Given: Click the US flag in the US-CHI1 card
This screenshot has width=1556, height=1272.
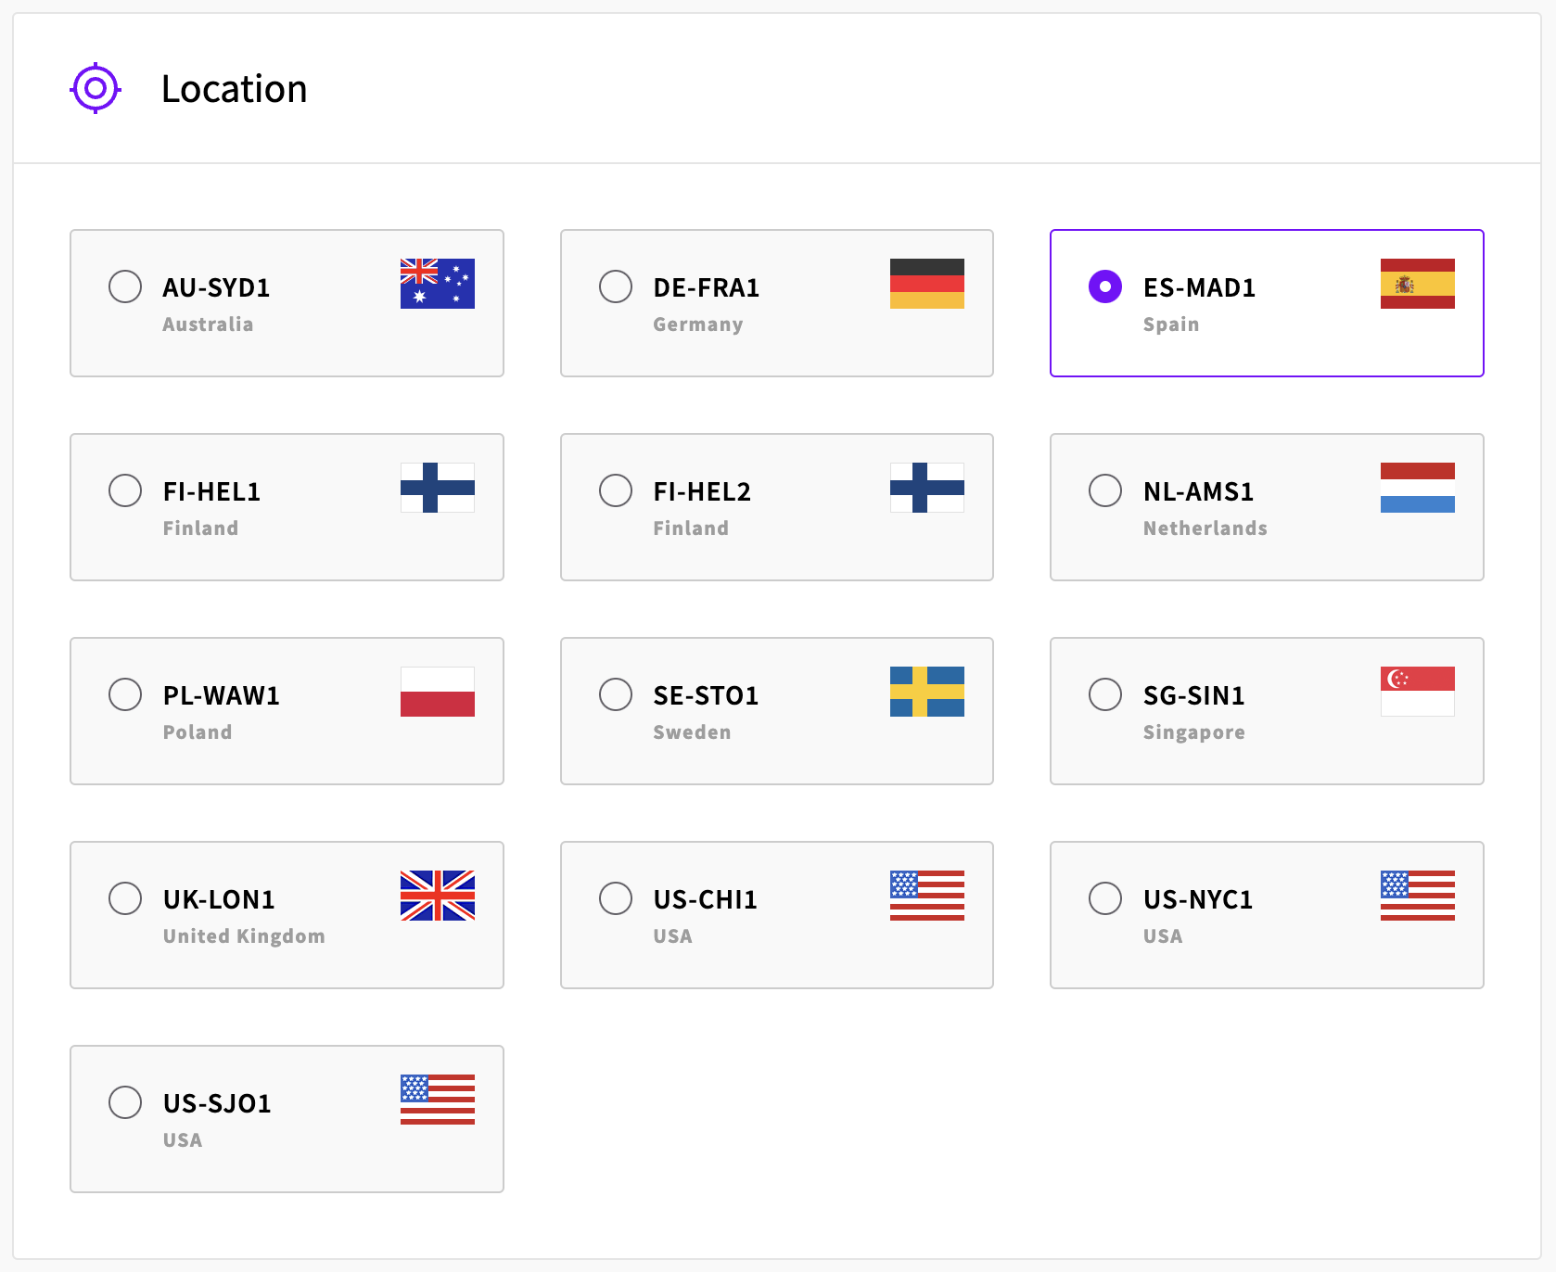Looking at the screenshot, I should [x=927, y=896].
